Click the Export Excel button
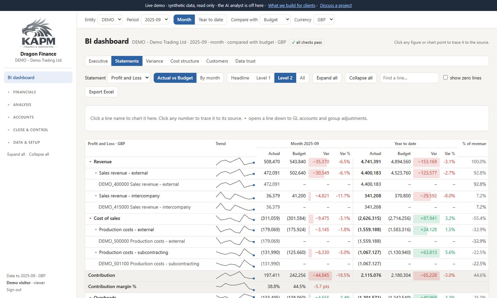The image size is (497, 298). [x=102, y=92]
